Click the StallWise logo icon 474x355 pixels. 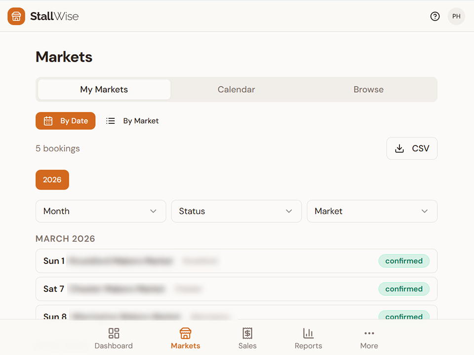click(16, 16)
